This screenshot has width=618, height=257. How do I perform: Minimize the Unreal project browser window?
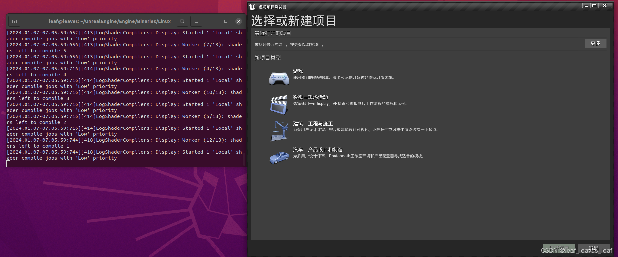coord(586,6)
